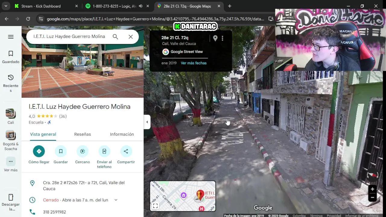Switch to Información tab
The image size is (386, 217).
(122, 134)
